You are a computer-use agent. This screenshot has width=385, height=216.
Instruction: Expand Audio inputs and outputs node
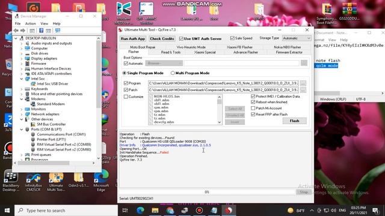coord(22,43)
